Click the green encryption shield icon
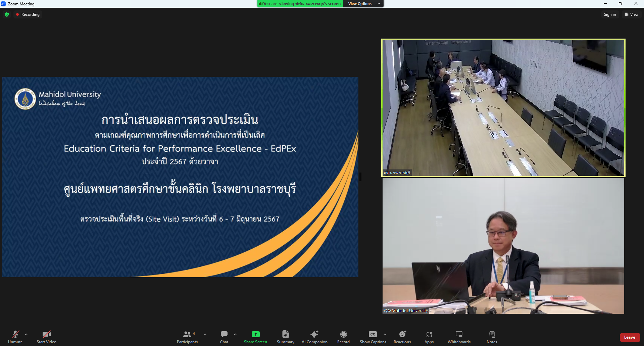This screenshot has width=644, height=346. coord(7,14)
